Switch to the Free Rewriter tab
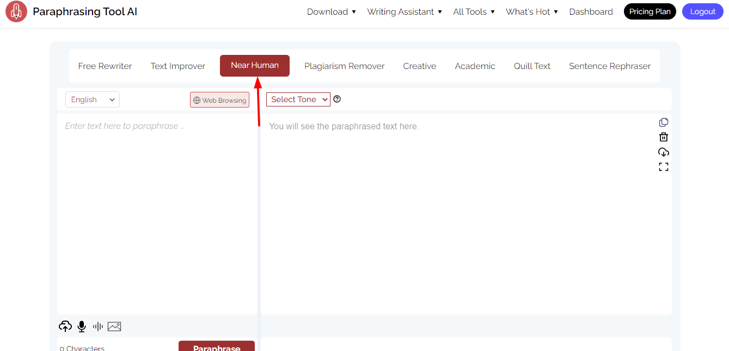Image resolution: width=729 pixels, height=351 pixels. coord(105,66)
